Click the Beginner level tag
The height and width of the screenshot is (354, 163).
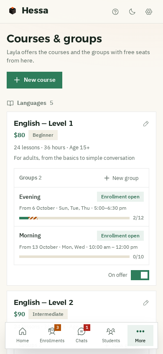click(x=43, y=135)
